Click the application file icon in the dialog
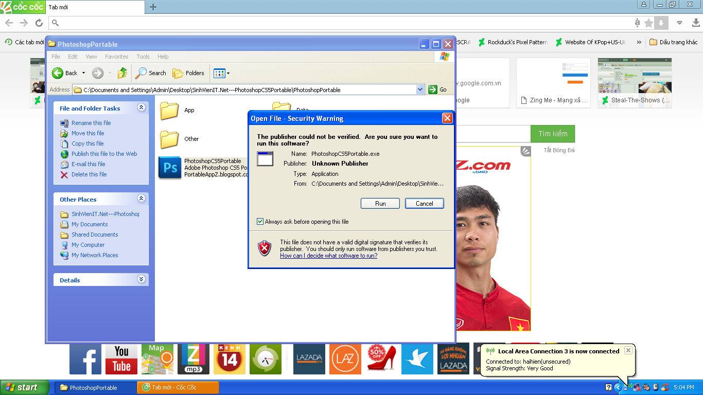This screenshot has height=395, width=703. pos(265,159)
